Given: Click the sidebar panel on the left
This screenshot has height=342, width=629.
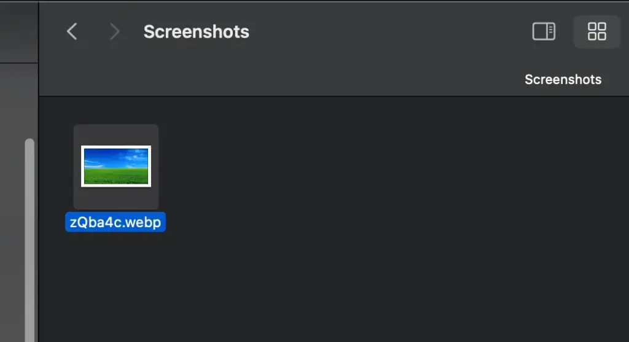Looking at the screenshot, I should (19, 200).
